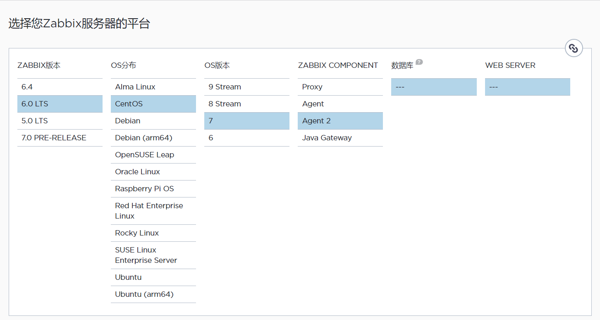Choose OS version 7

click(x=247, y=121)
